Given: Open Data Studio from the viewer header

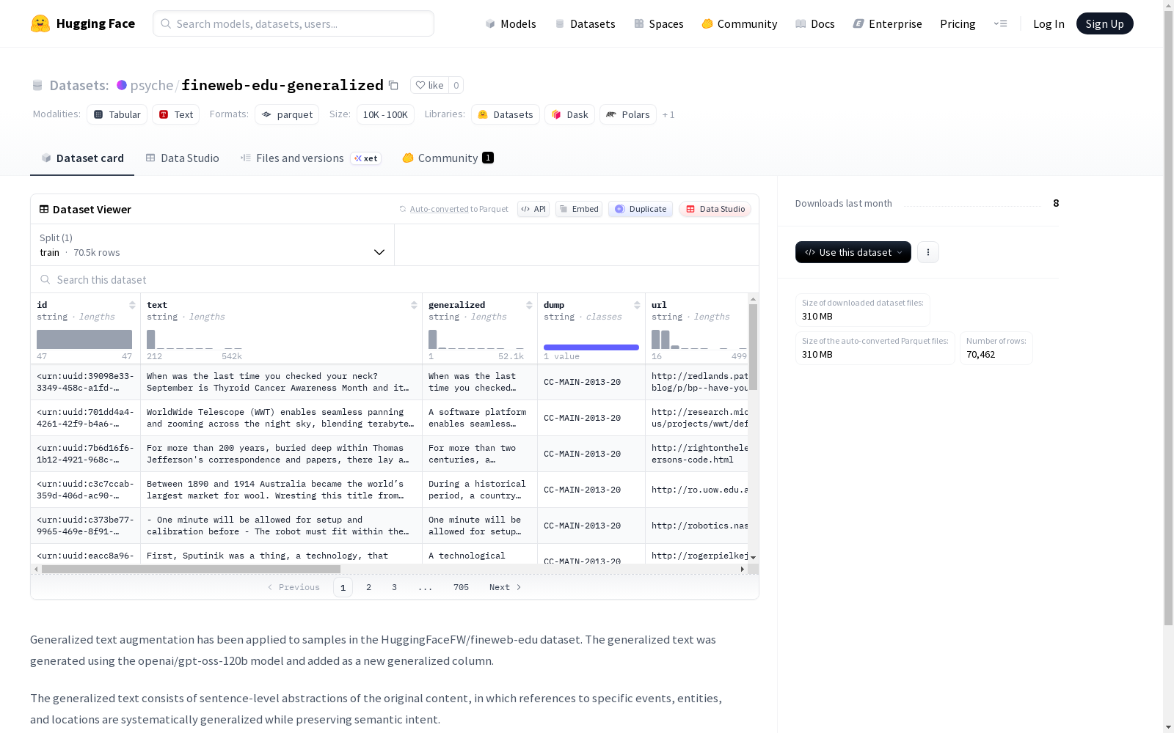Looking at the screenshot, I should coord(715,209).
